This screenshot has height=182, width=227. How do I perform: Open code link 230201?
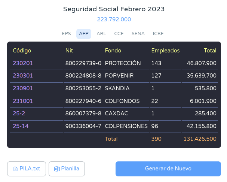[23, 63]
